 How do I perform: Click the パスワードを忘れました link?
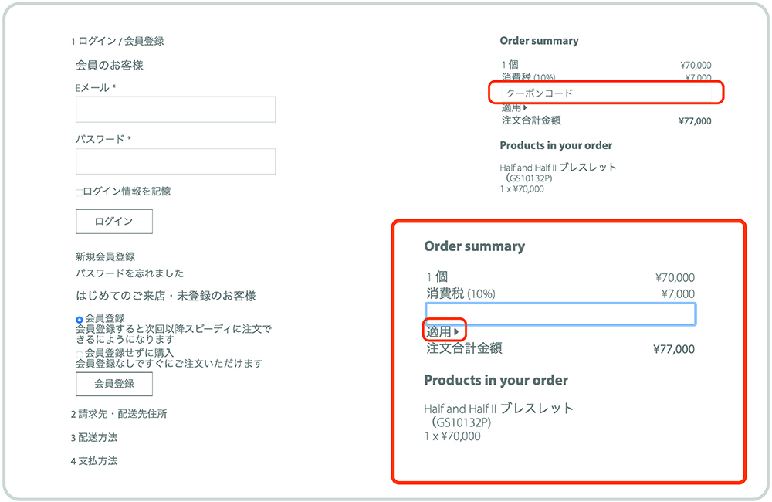click(129, 273)
